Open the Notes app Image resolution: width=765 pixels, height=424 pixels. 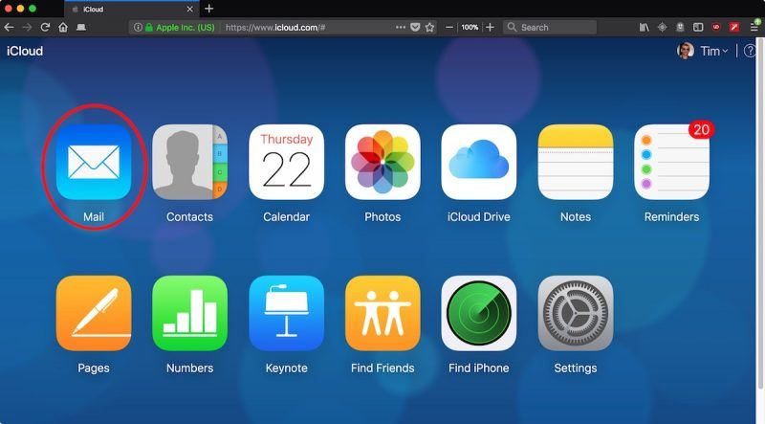575,162
